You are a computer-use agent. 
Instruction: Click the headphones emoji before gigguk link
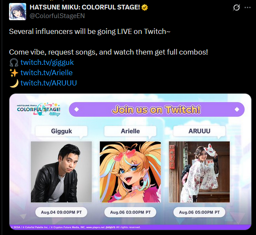14,62
